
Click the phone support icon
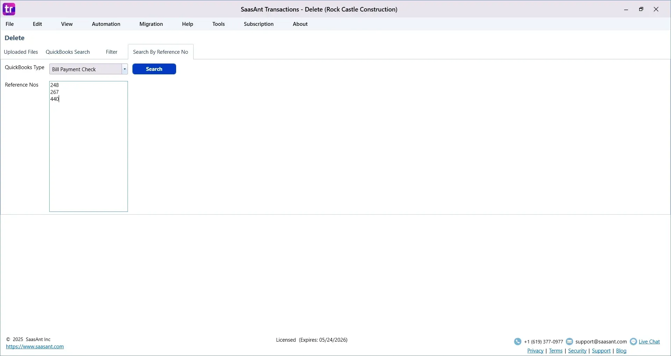(518, 342)
